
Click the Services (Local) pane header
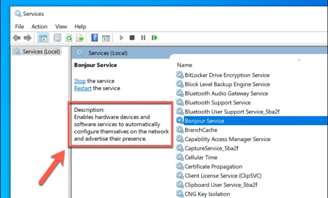tap(108, 53)
